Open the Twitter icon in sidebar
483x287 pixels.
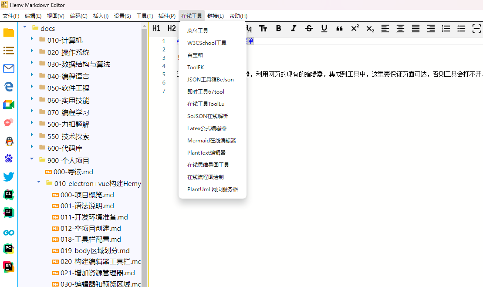tap(9, 177)
